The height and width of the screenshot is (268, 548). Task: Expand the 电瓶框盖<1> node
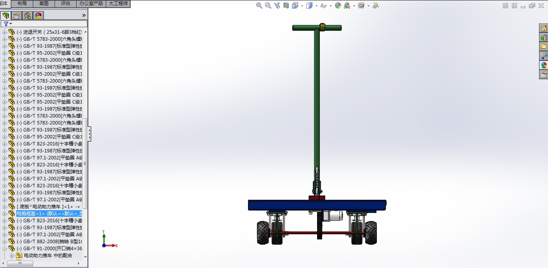click(x=5, y=213)
